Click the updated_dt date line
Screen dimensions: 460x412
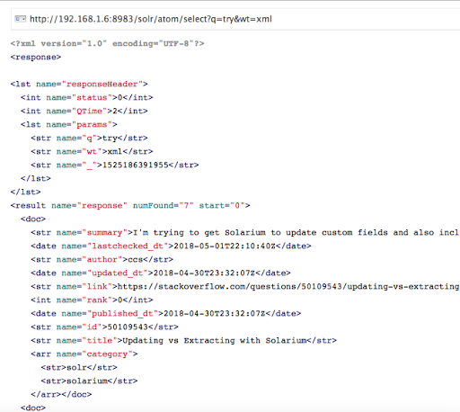coord(161,273)
